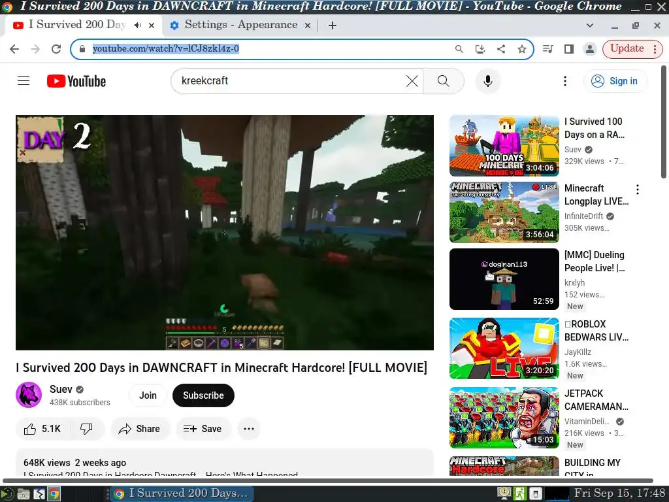Close the Settings - Appearance tab
This screenshot has width=669, height=502.
(x=307, y=25)
